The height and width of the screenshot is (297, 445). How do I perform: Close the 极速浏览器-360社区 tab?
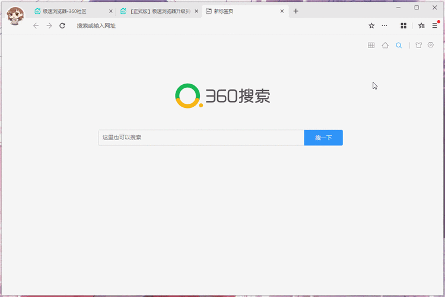coord(111,11)
